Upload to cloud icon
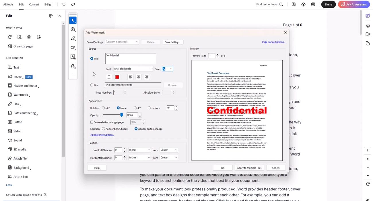Screen dimensions: 373x201 pyautogui.click(x=303, y=4)
